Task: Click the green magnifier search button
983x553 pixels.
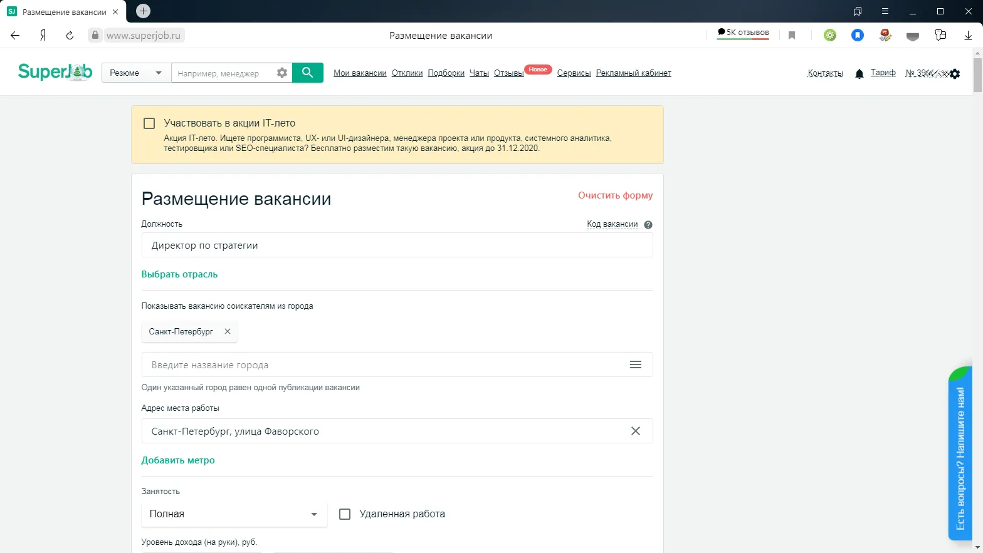Action: pyautogui.click(x=308, y=73)
